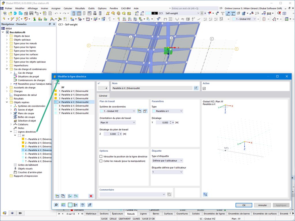
Task: Click the transparent cube view icon
Action: (284, 13)
